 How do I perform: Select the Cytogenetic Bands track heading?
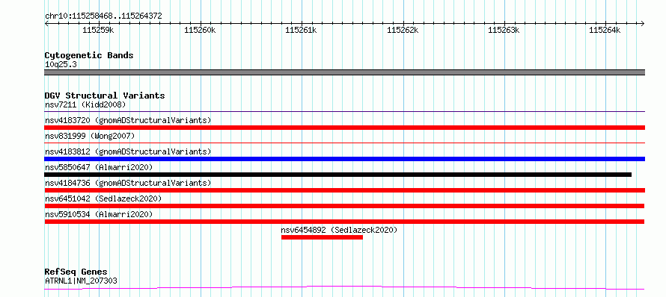click(89, 55)
